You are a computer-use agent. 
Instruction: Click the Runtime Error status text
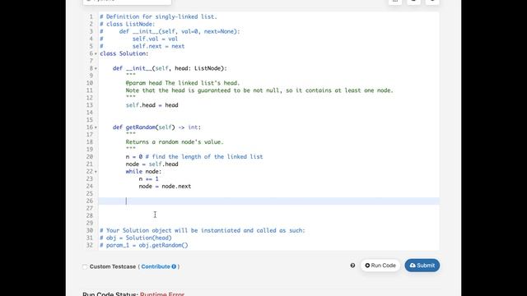pos(162,294)
